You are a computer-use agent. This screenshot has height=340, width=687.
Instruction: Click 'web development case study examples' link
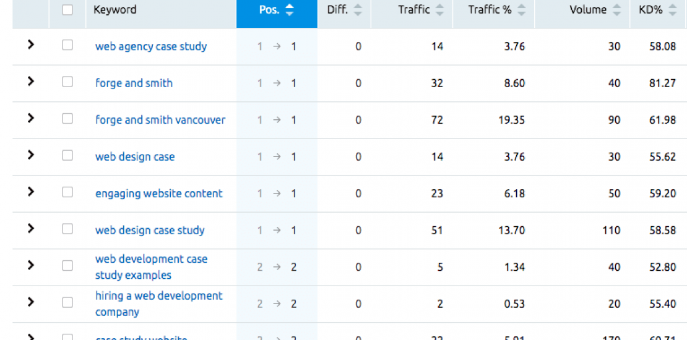[151, 267]
